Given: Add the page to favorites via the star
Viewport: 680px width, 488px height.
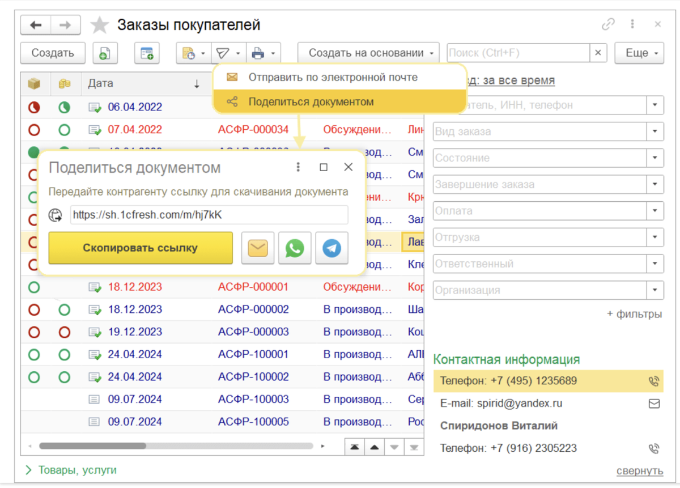Looking at the screenshot, I should (x=100, y=25).
